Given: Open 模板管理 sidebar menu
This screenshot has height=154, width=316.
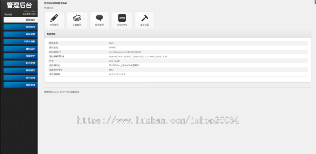Looking at the screenshot, I should pos(21,85).
